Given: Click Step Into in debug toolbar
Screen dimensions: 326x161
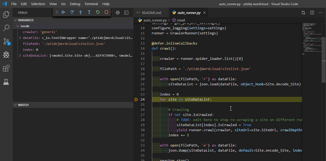Looking at the screenshot, I should point(81,12).
